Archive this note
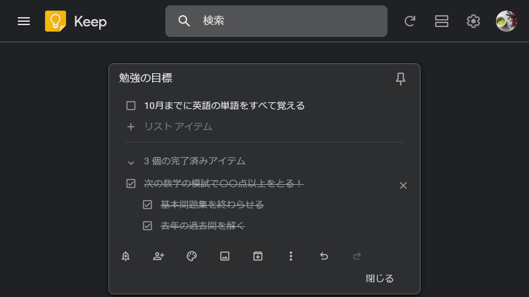The width and height of the screenshot is (529, 297). coord(258,256)
